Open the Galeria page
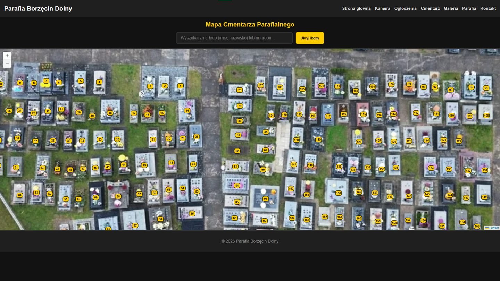Image resolution: width=500 pixels, height=281 pixels. click(x=451, y=8)
